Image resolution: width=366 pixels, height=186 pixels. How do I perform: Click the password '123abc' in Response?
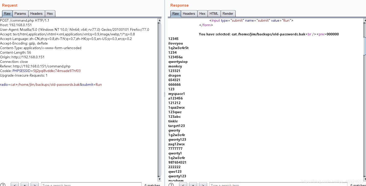174,117
